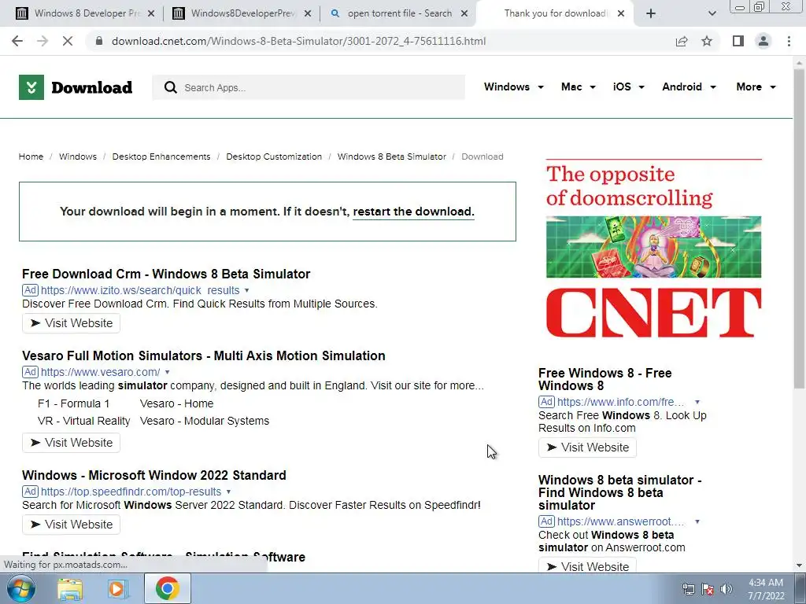Click Windows 8 beta simulator ad headline
This screenshot has width=806, height=604.
(x=620, y=492)
